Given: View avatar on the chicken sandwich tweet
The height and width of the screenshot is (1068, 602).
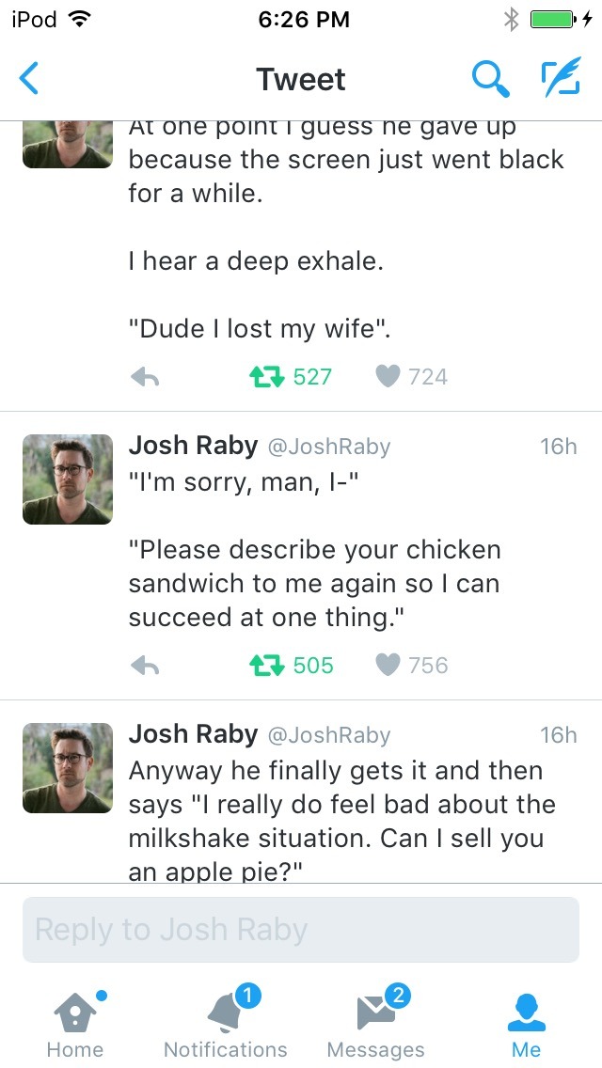Looking at the screenshot, I should pos(68,479).
